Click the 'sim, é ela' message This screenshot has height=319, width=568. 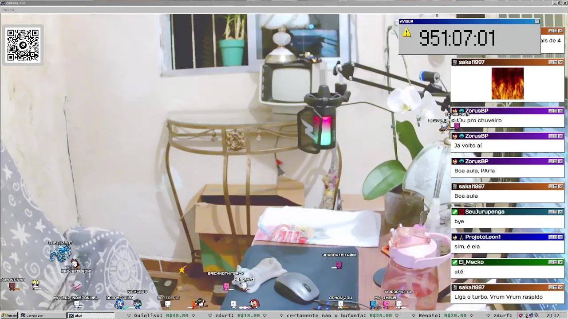[467, 246]
